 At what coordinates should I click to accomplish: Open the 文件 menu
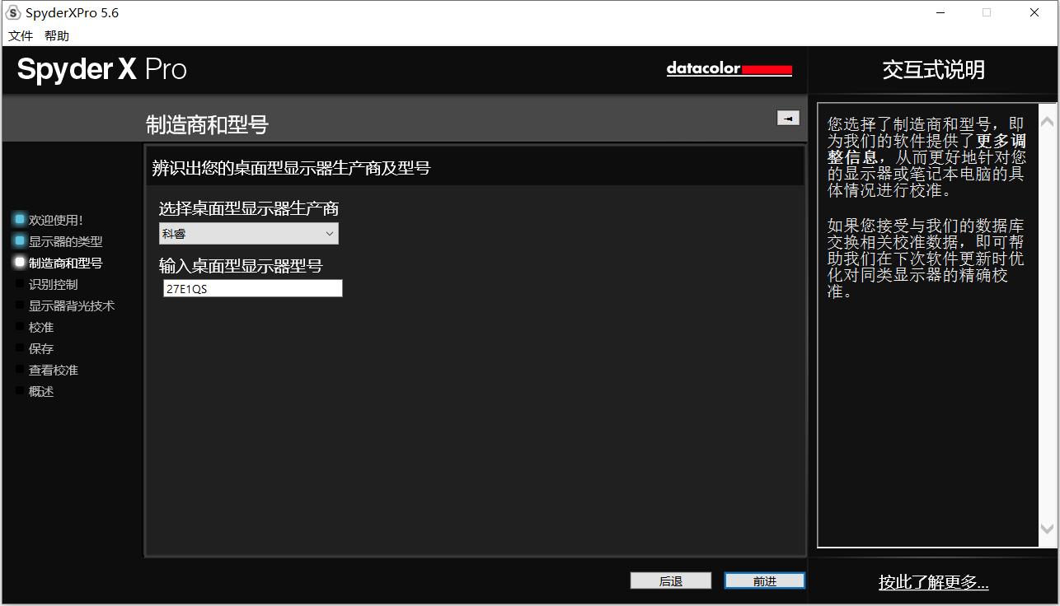coord(21,35)
